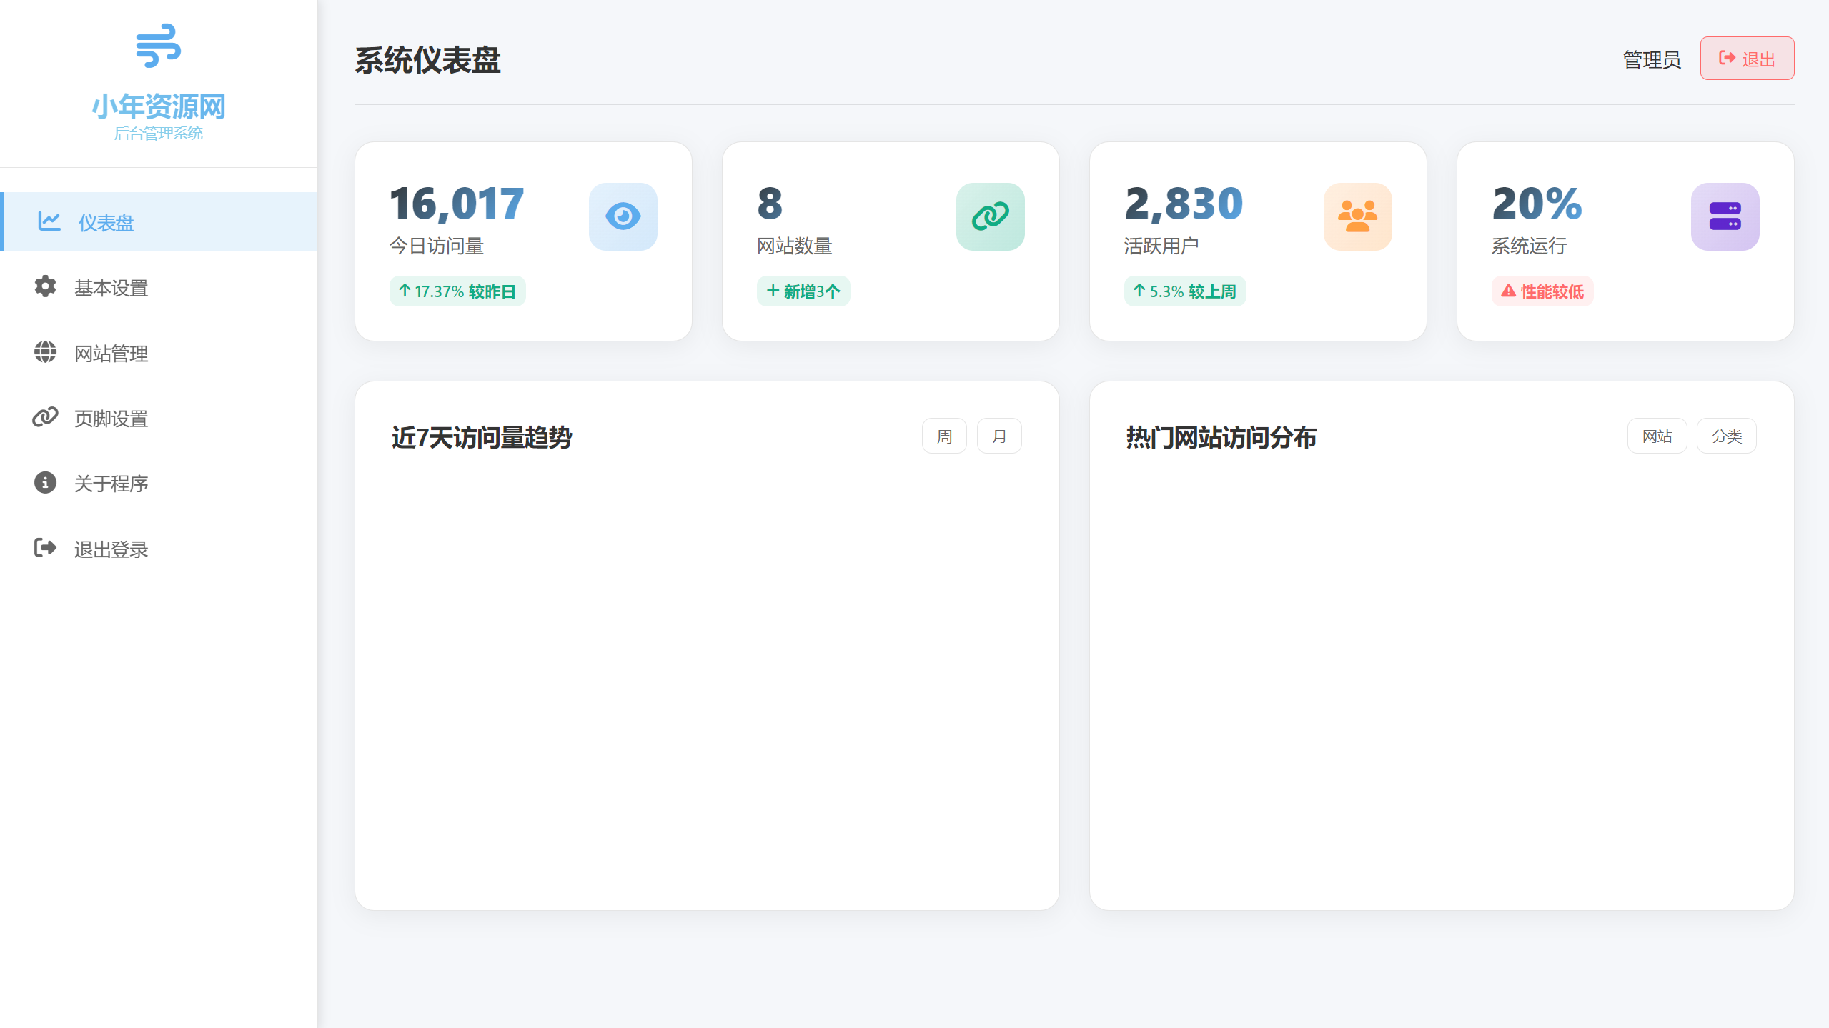The width and height of the screenshot is (1829, 1028).
Task: Click the 小年资源网 logo icon
Action: pos(159,46)
